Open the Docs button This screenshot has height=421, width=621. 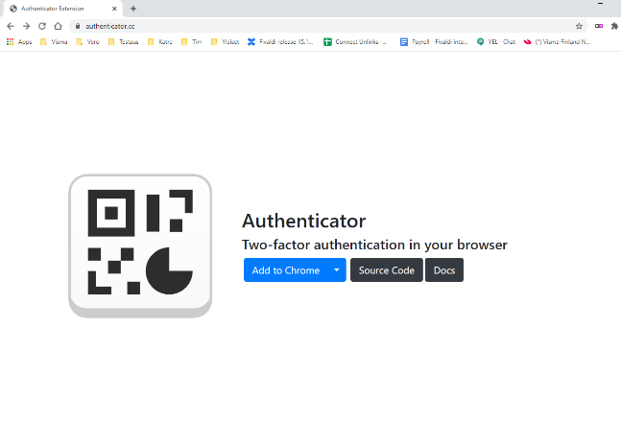444,270
